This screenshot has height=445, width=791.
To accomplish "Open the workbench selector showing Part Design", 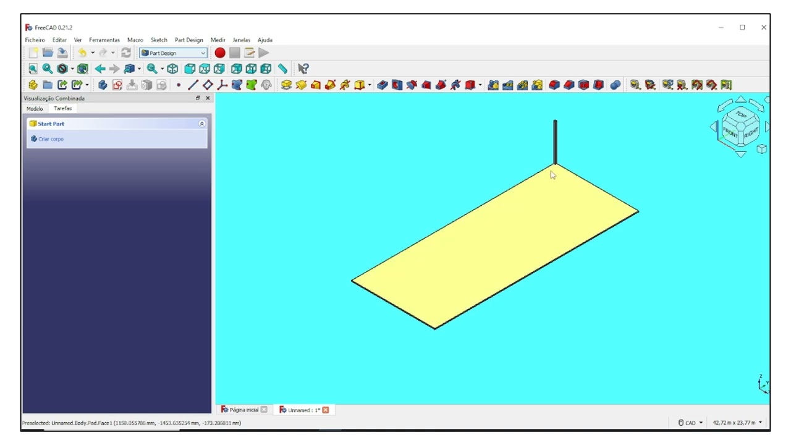I will tap(173, 53).
